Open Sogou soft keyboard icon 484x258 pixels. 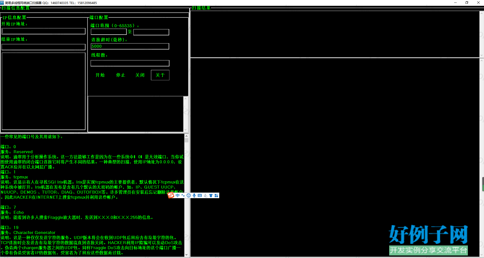point(200,195)
